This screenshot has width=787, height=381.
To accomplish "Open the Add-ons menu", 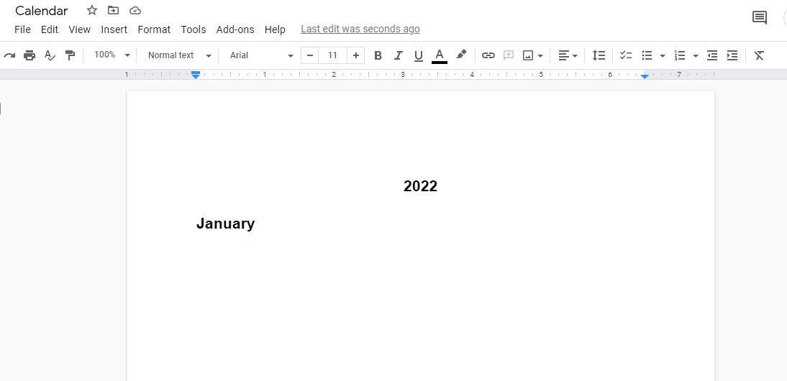I will point(235,29).
